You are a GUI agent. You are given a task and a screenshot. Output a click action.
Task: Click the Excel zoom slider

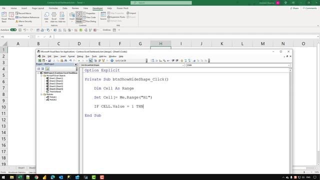point(304,172)
